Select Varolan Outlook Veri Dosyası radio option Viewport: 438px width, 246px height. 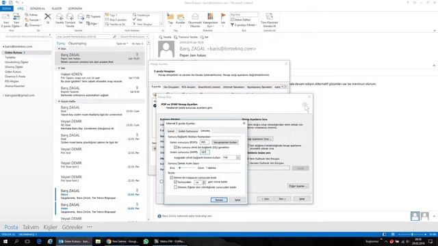(248, 163)
